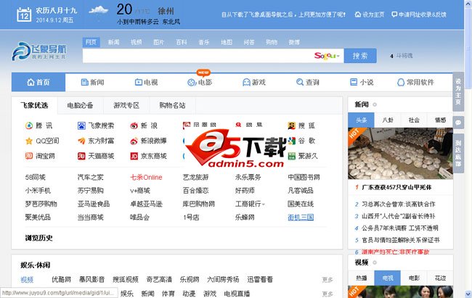
Task: Click the cloudy weather icon
Action: [99, 10]
